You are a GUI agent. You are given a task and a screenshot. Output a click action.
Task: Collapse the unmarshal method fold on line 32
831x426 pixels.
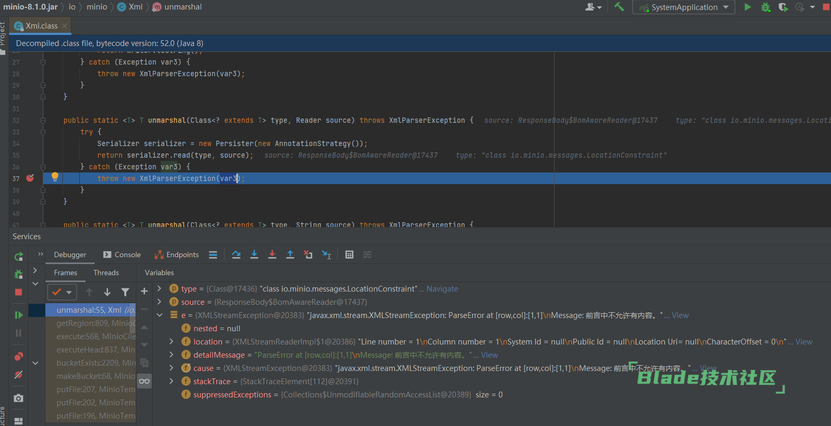tap(43, 120)
